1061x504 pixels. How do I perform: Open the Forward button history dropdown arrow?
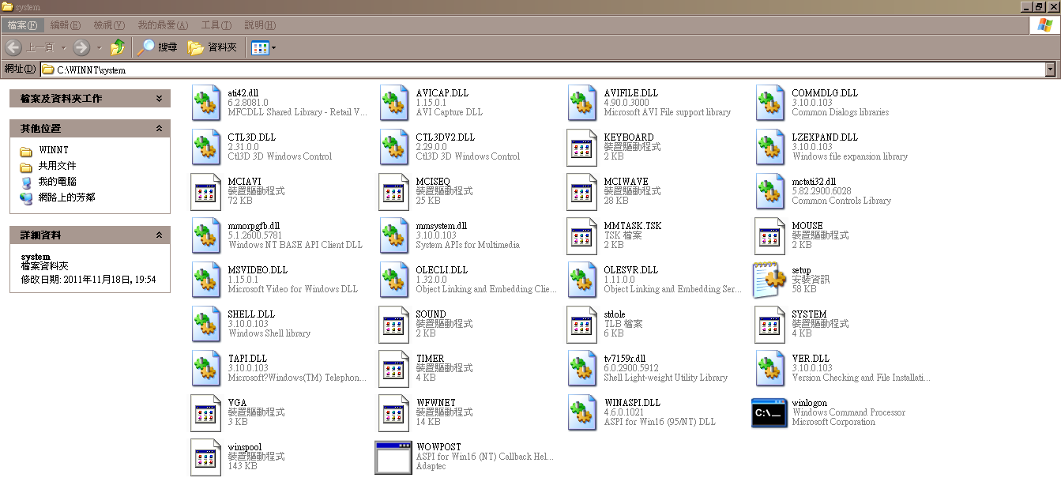(x=99, y=47)
